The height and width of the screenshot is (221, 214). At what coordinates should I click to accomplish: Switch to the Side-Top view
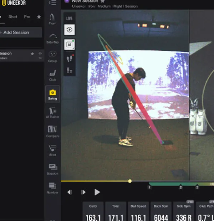pyautogui.click(x=52, y=38)
